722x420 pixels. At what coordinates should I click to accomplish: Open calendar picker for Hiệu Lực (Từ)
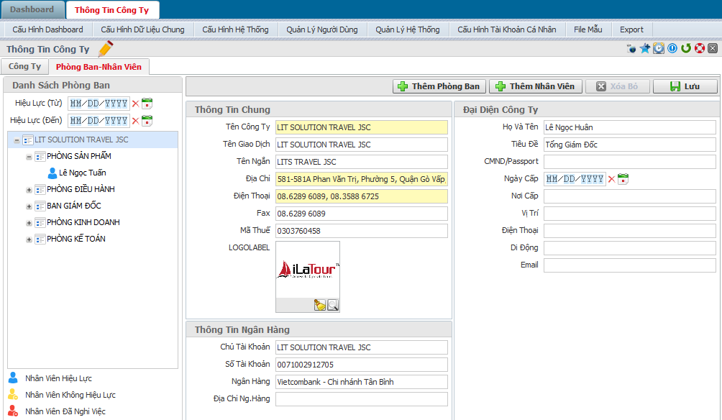point(147,103)
